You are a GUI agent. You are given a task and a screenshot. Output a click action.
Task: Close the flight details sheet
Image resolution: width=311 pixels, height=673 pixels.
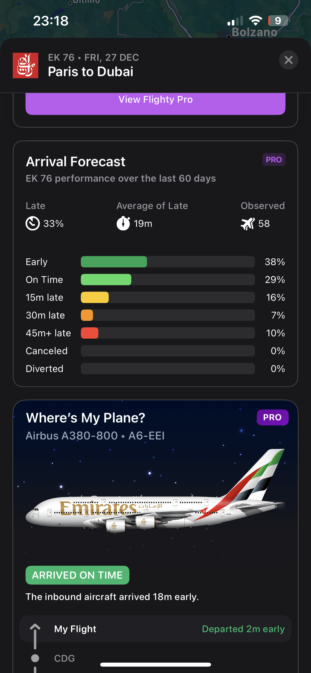(x=288, y=60)
